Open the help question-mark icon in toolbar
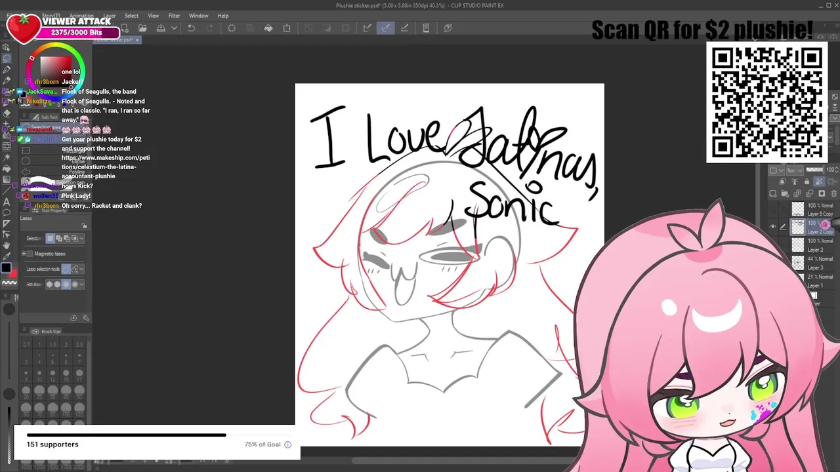Viewport: 840px width, 472px height. click(448, 28)
